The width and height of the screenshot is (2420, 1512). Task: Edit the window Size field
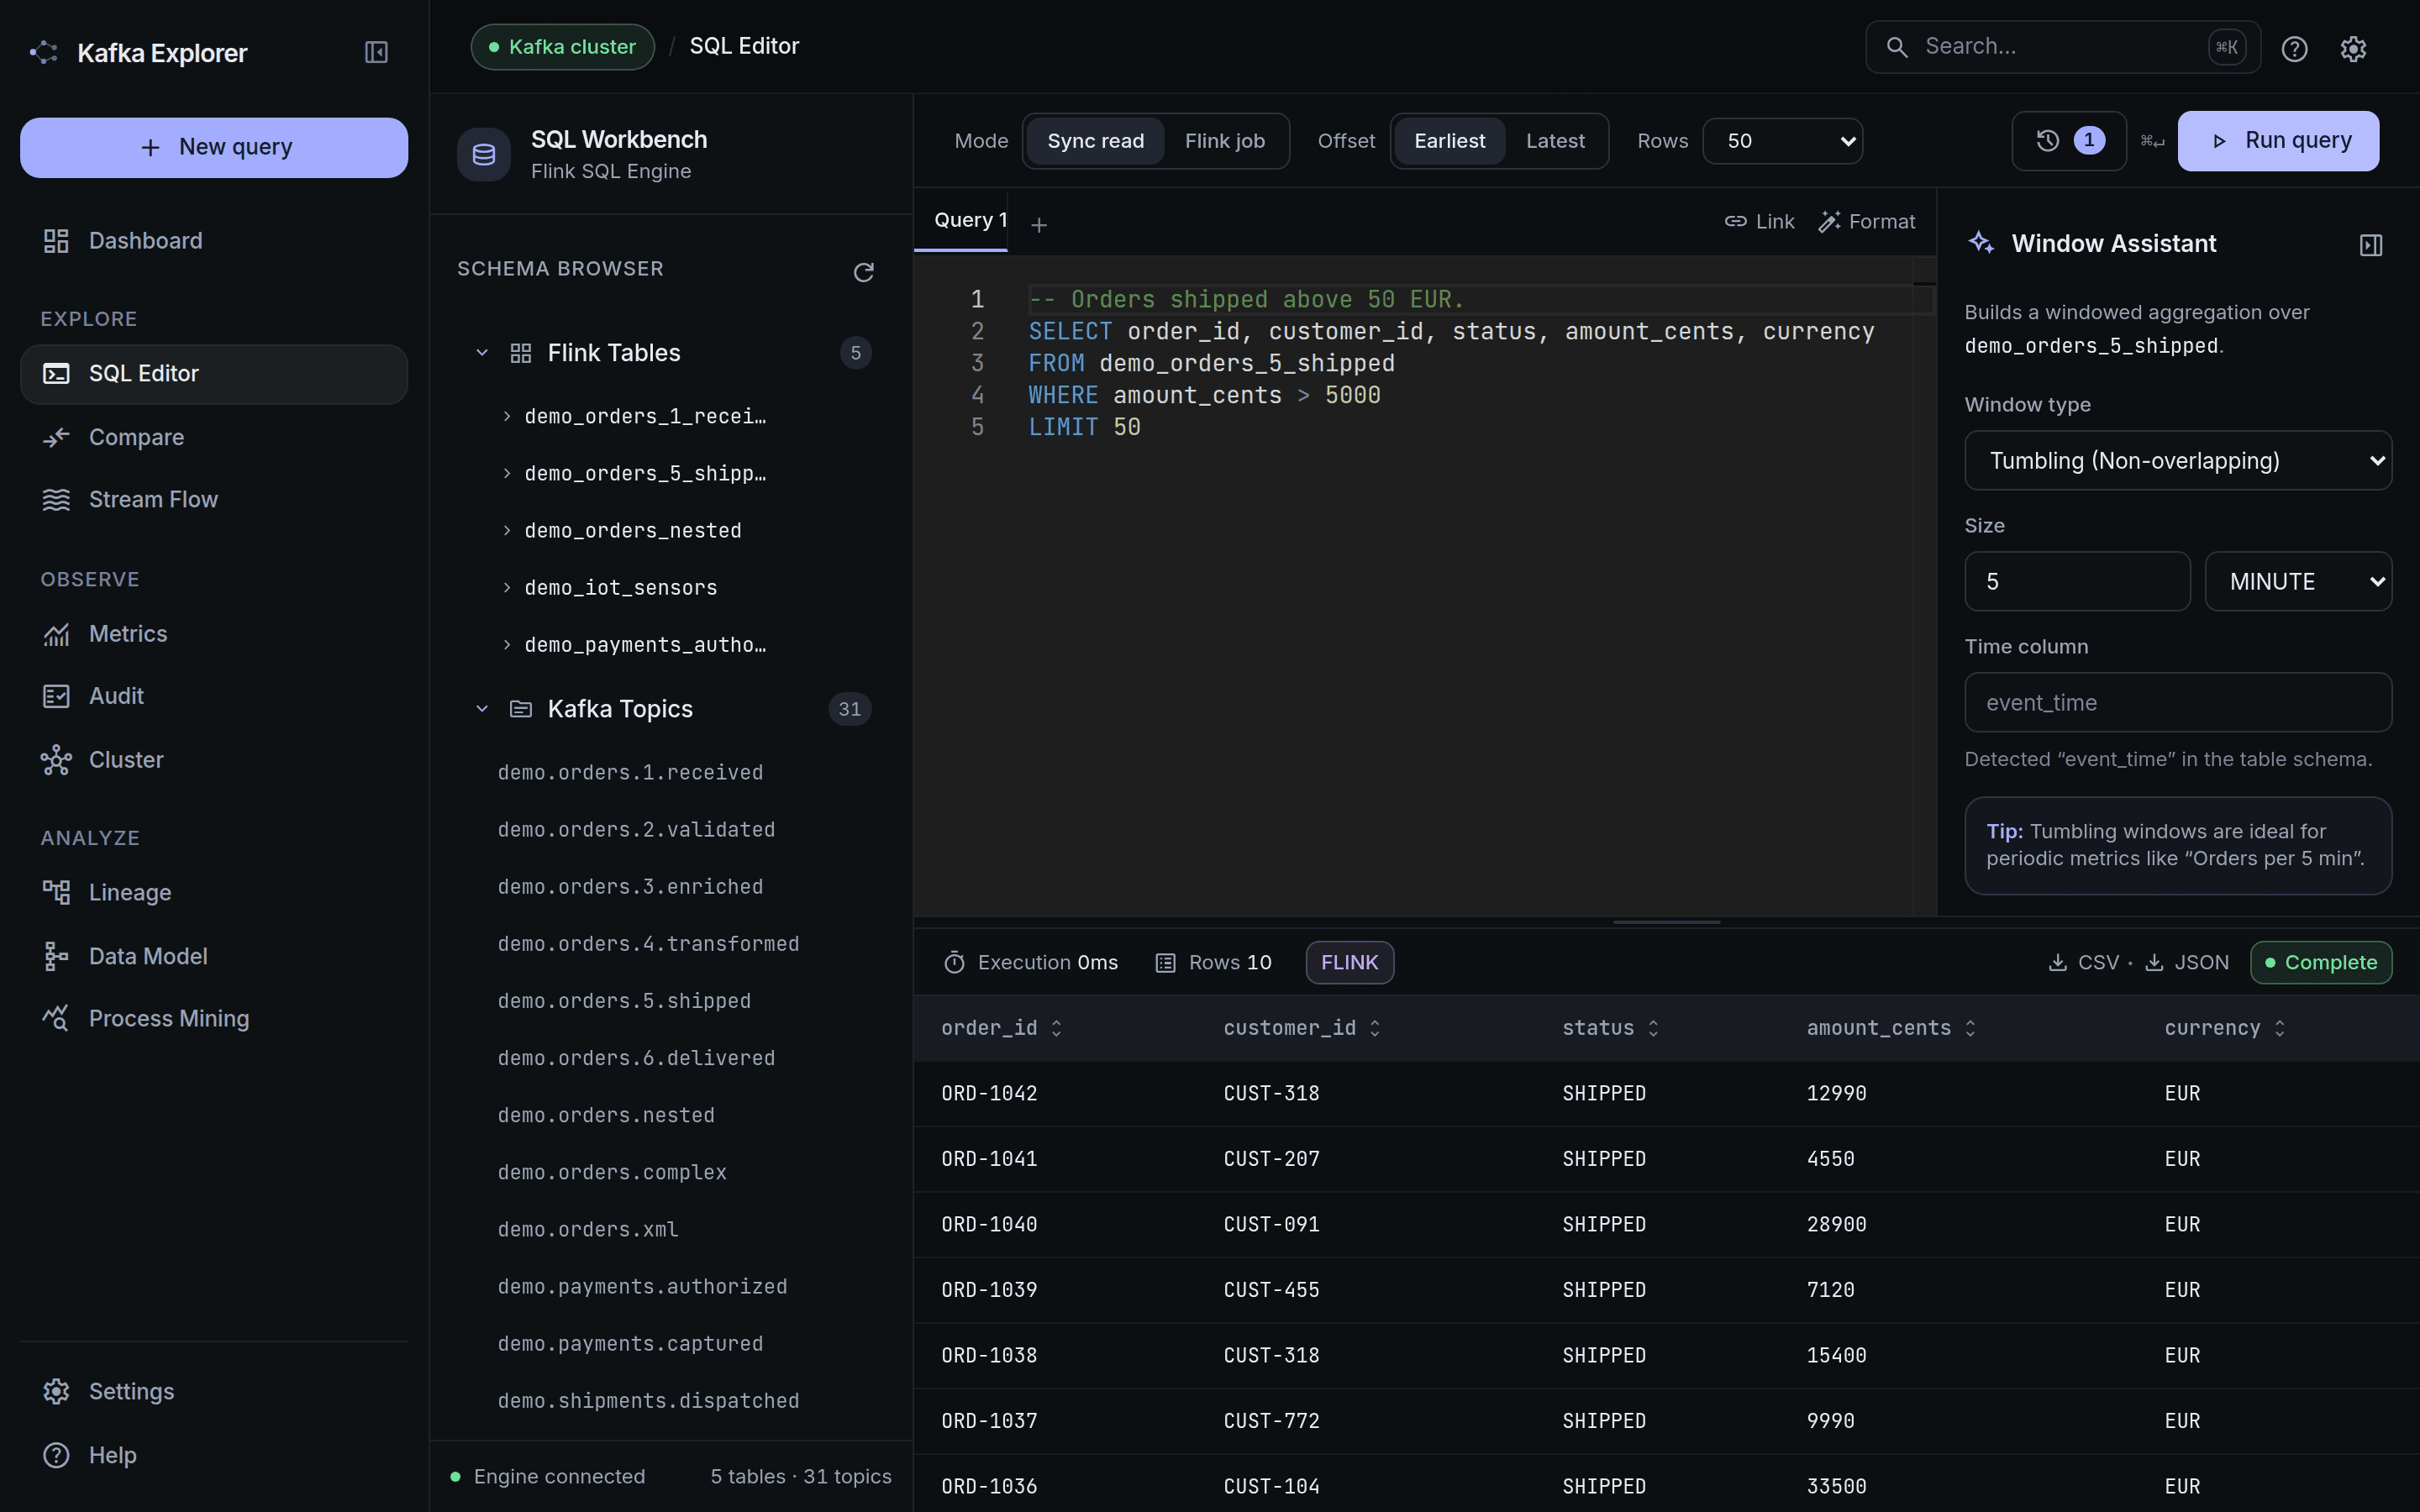pyautogui.click(x=2077, y=582)
